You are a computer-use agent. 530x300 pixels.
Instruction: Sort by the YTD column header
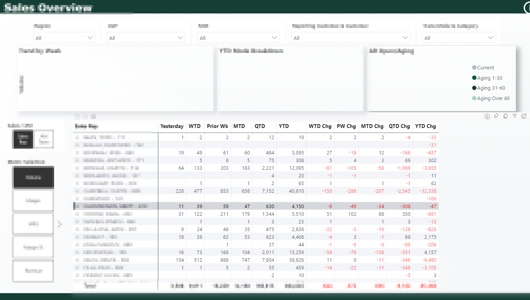pos(284,126)
